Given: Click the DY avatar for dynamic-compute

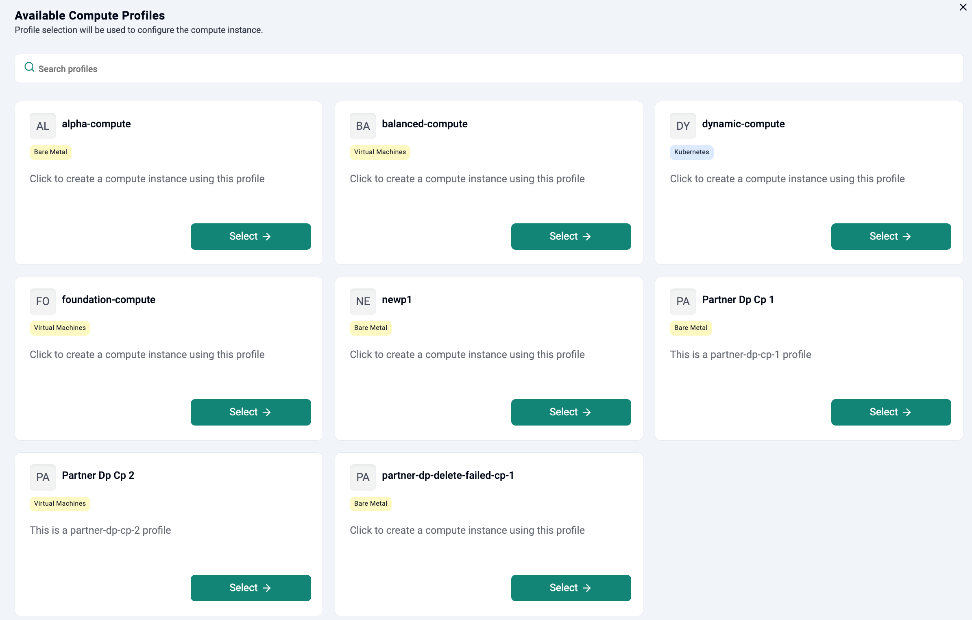Looking at the screenshot, I should [x=683, y=126].
